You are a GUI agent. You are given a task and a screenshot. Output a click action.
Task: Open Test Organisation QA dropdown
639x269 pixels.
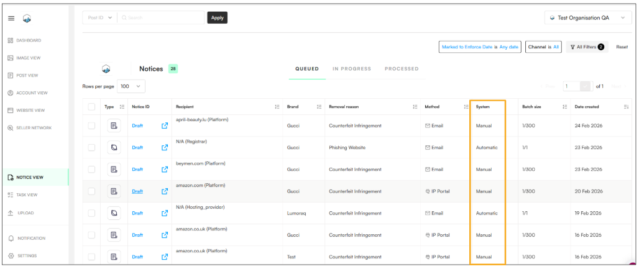tap(587, 17)
